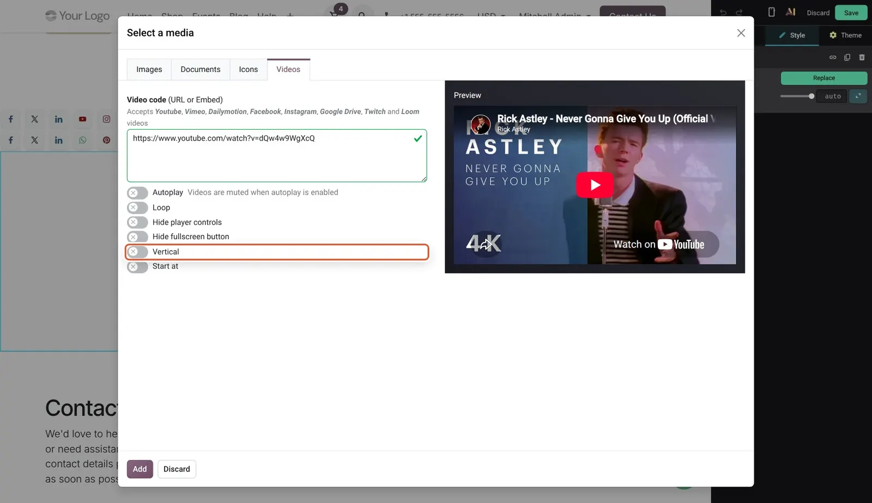
Task: Click the Instagram social icon on the page
Action: point(106,119)
